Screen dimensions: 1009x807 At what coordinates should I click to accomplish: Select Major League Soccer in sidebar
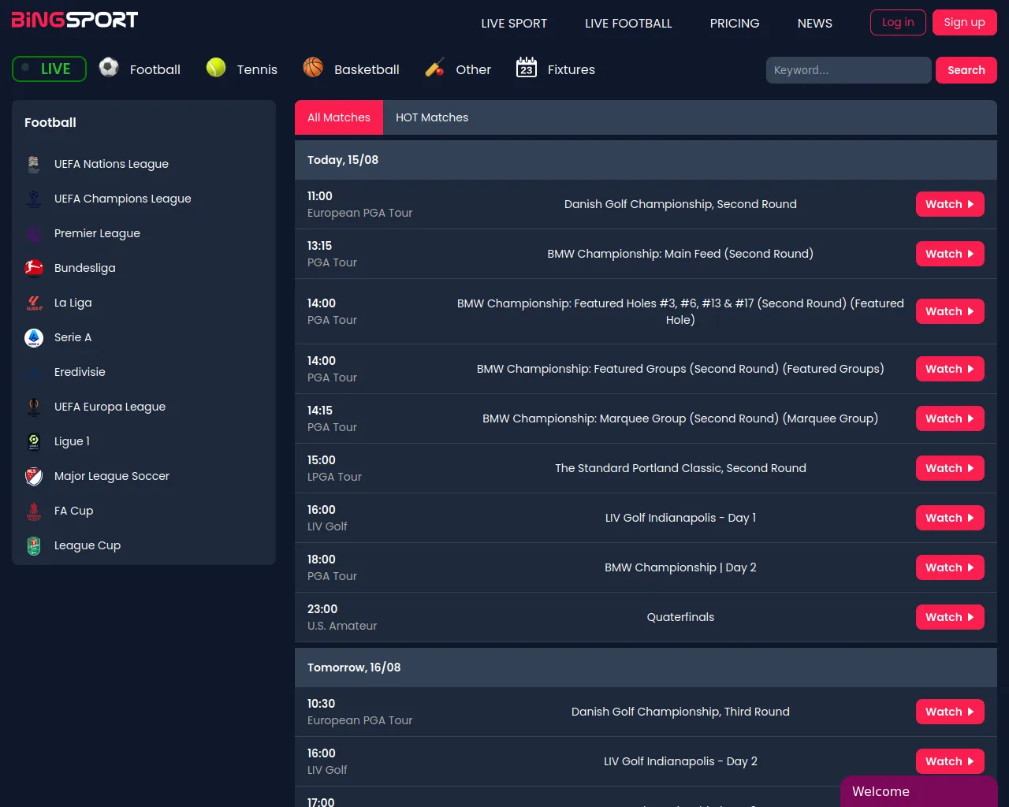pos(111,476)
